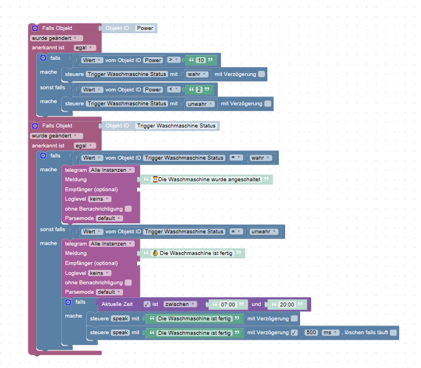This screenshot has height=368, width=421.
Task: Click 'Power' object ID in less-than condition
Action: point(153,90)
